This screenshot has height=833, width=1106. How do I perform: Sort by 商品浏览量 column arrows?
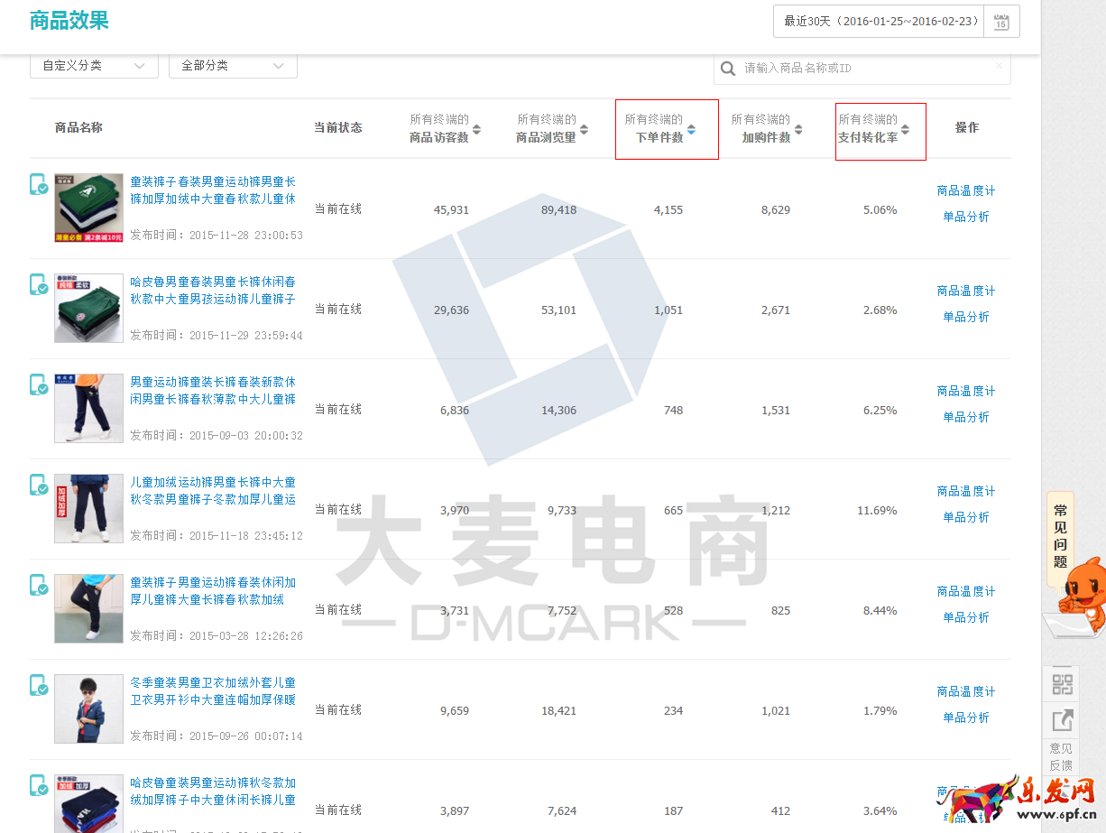coord(584,129)
